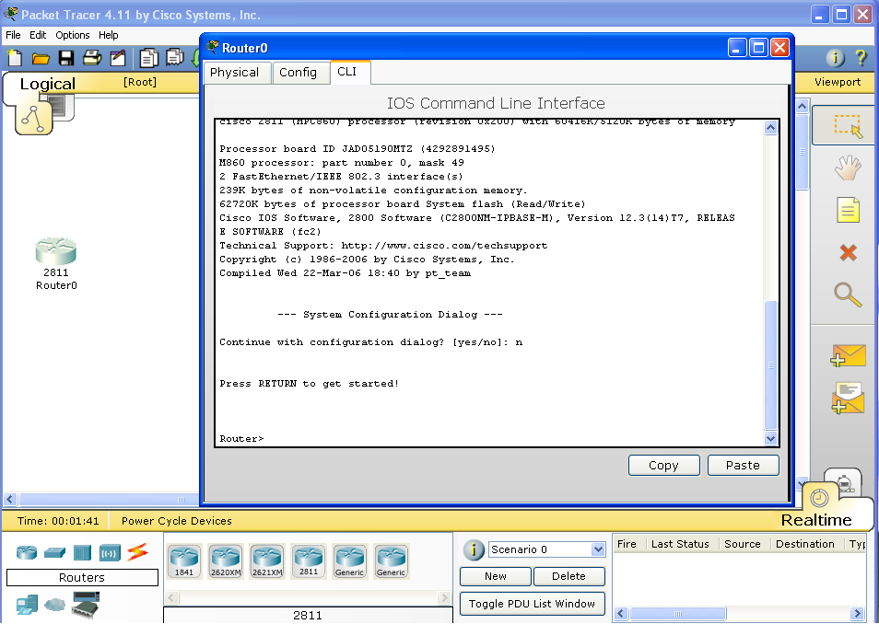Choose the Hubs device category icon
Image resolution: width=879 pixels, height=624 pixels.
82,552
